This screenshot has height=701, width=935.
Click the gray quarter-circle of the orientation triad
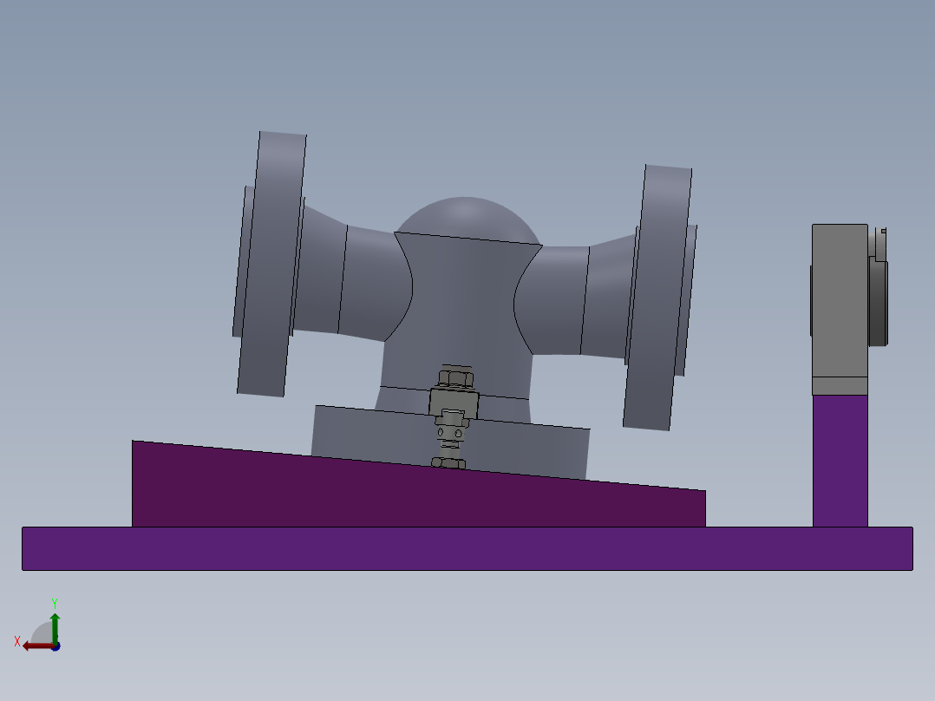42,632
